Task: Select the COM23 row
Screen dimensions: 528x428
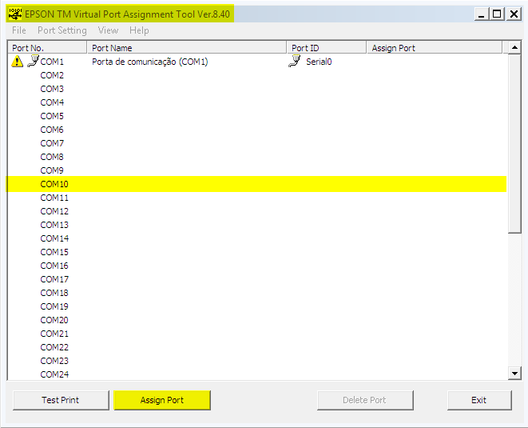Action: tap(257, 361)
